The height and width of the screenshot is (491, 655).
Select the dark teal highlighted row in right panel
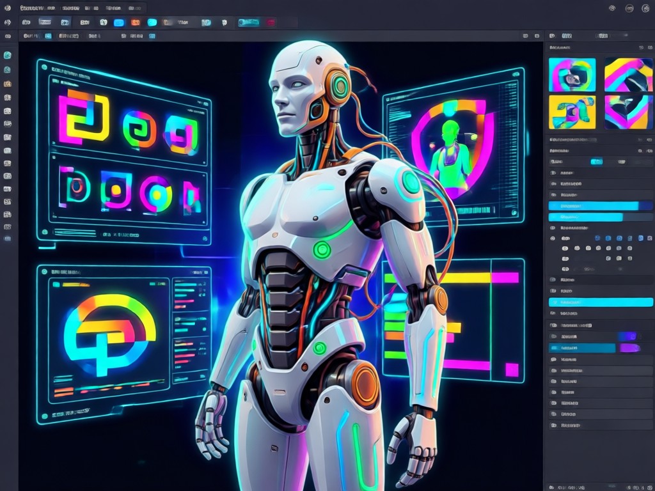coord(582,348)
